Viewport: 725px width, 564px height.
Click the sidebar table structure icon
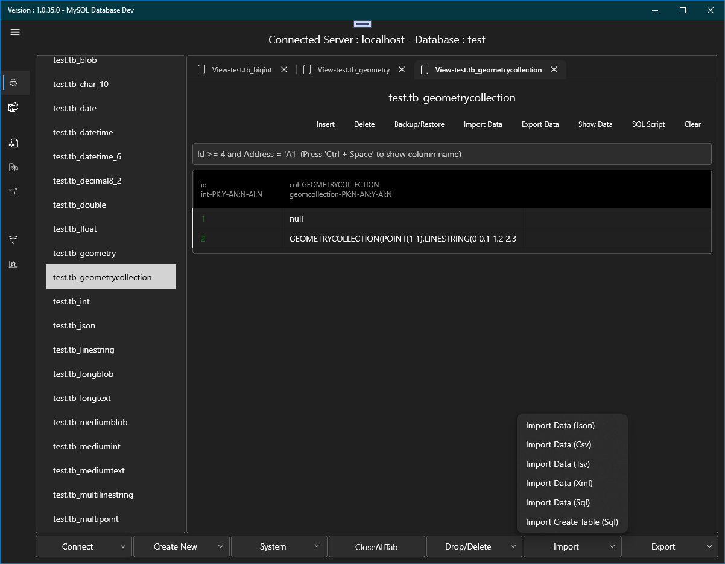click(13, 191)
